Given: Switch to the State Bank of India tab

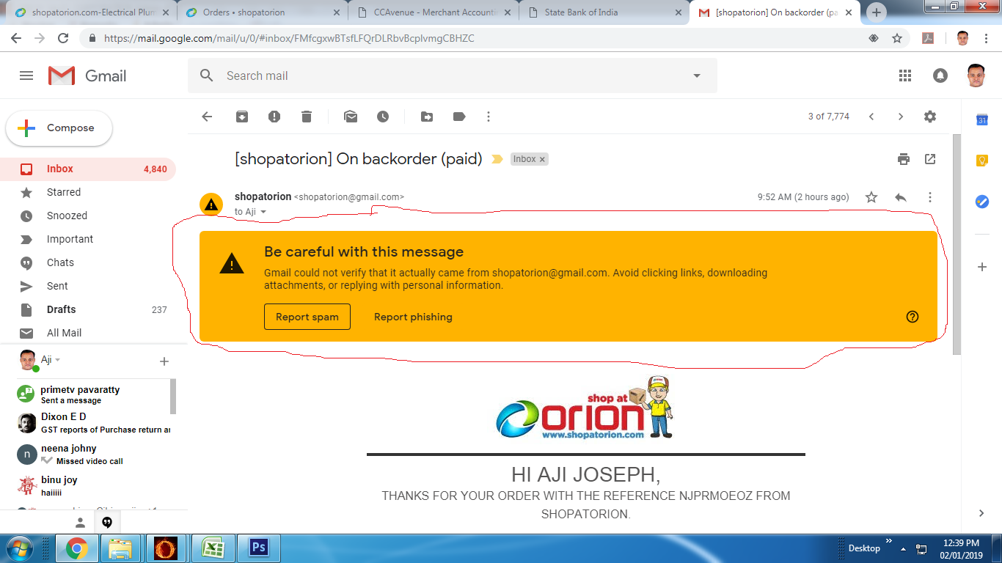Looking at the screenshot, I should point(604,12).
